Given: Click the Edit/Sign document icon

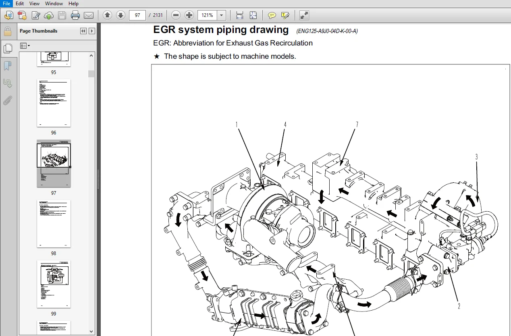Looking at the screenshot, I should pos(35,15).
